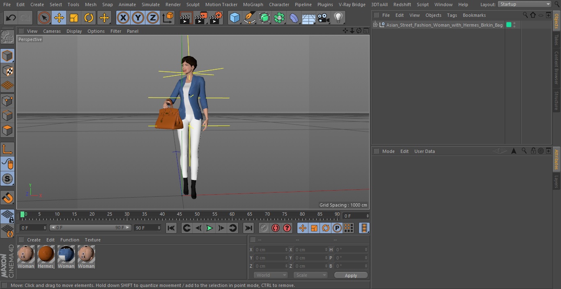Expand Asian_Street_Fashion_Woman object tree
Screen dimensions: 561x289
tap(375, 25)
